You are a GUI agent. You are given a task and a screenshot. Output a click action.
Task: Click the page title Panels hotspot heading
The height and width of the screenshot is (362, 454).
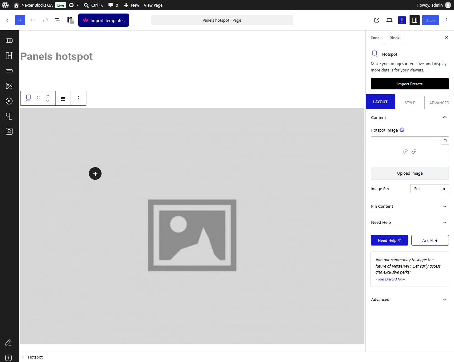(57, 56)
